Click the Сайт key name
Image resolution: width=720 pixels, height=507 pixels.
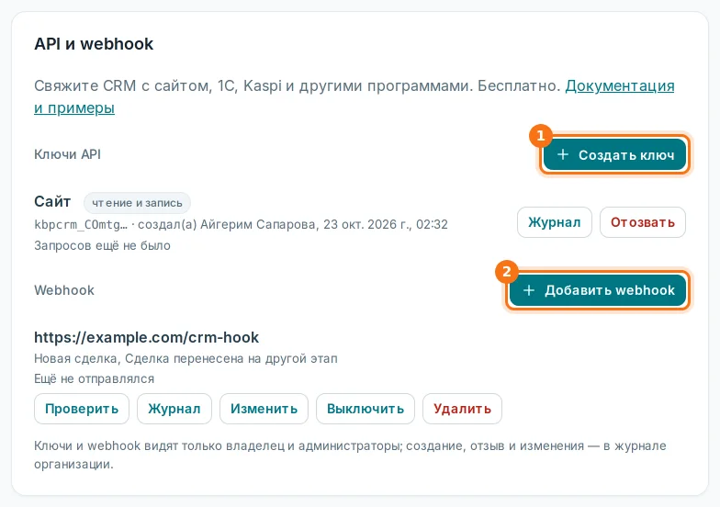pos(52,202)
